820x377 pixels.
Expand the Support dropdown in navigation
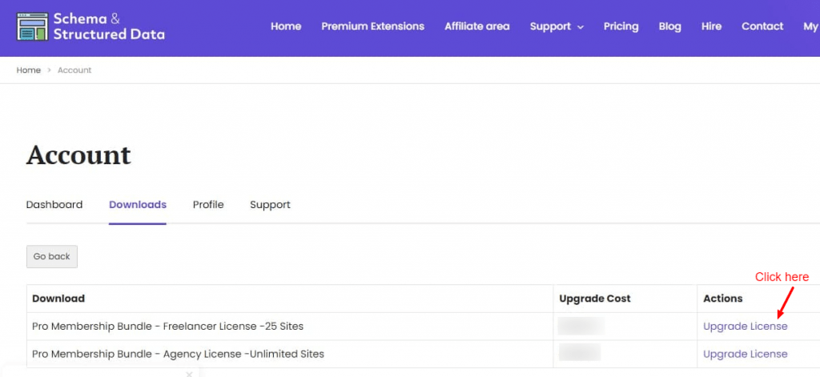[557, 26]
